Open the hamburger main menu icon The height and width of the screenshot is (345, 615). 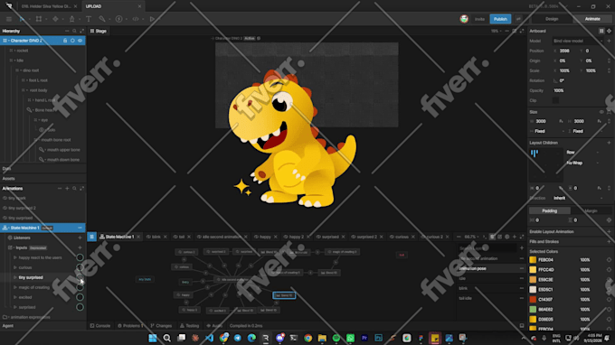pyautogui.click(x=9, y=19)
